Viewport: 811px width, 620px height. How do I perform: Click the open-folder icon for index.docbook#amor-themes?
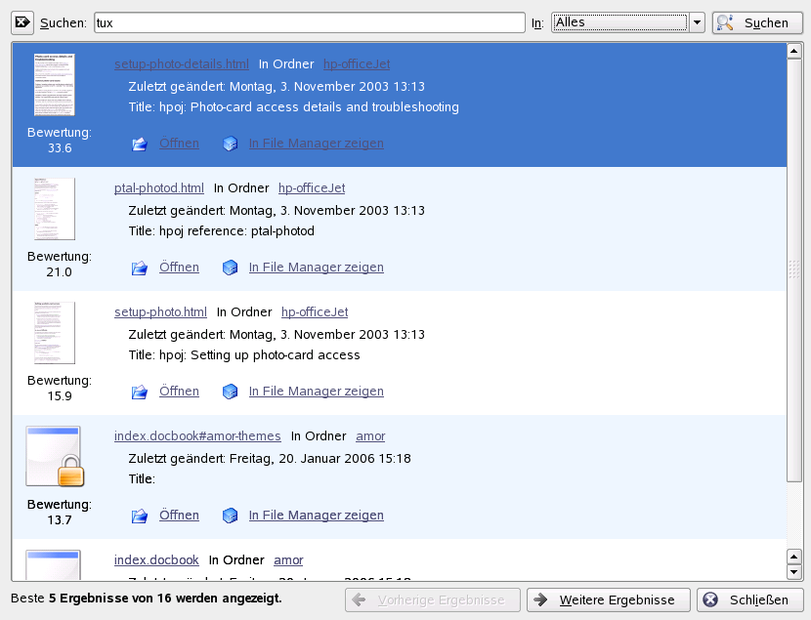pyautogui.click(x=139, y=516)
